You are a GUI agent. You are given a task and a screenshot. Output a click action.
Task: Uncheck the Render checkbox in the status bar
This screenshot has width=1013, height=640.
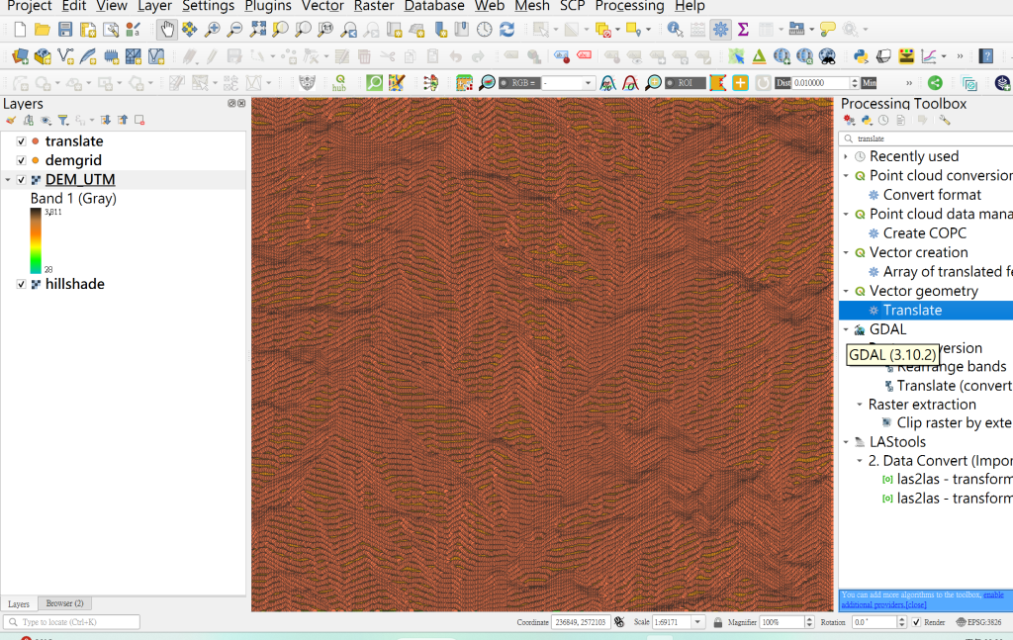[916, 622]
